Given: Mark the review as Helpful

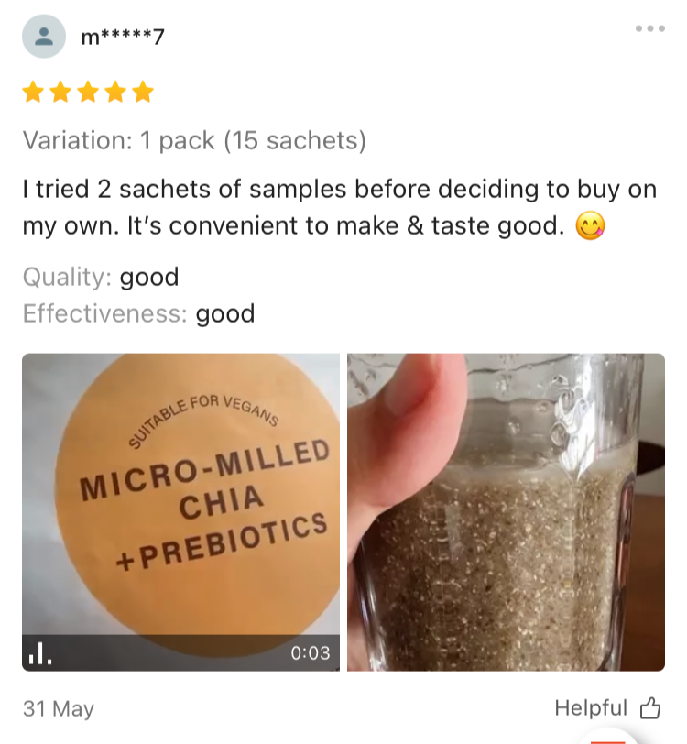Looking at the screenshot, I should pos(591,708).
